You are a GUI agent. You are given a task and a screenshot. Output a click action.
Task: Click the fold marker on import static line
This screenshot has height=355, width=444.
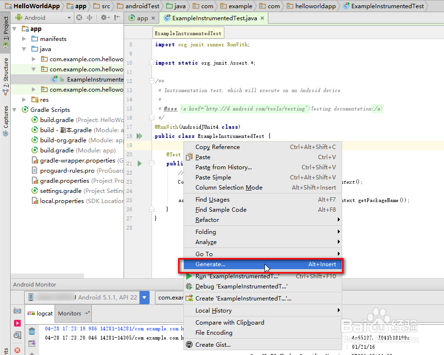[x=152, y=63]
